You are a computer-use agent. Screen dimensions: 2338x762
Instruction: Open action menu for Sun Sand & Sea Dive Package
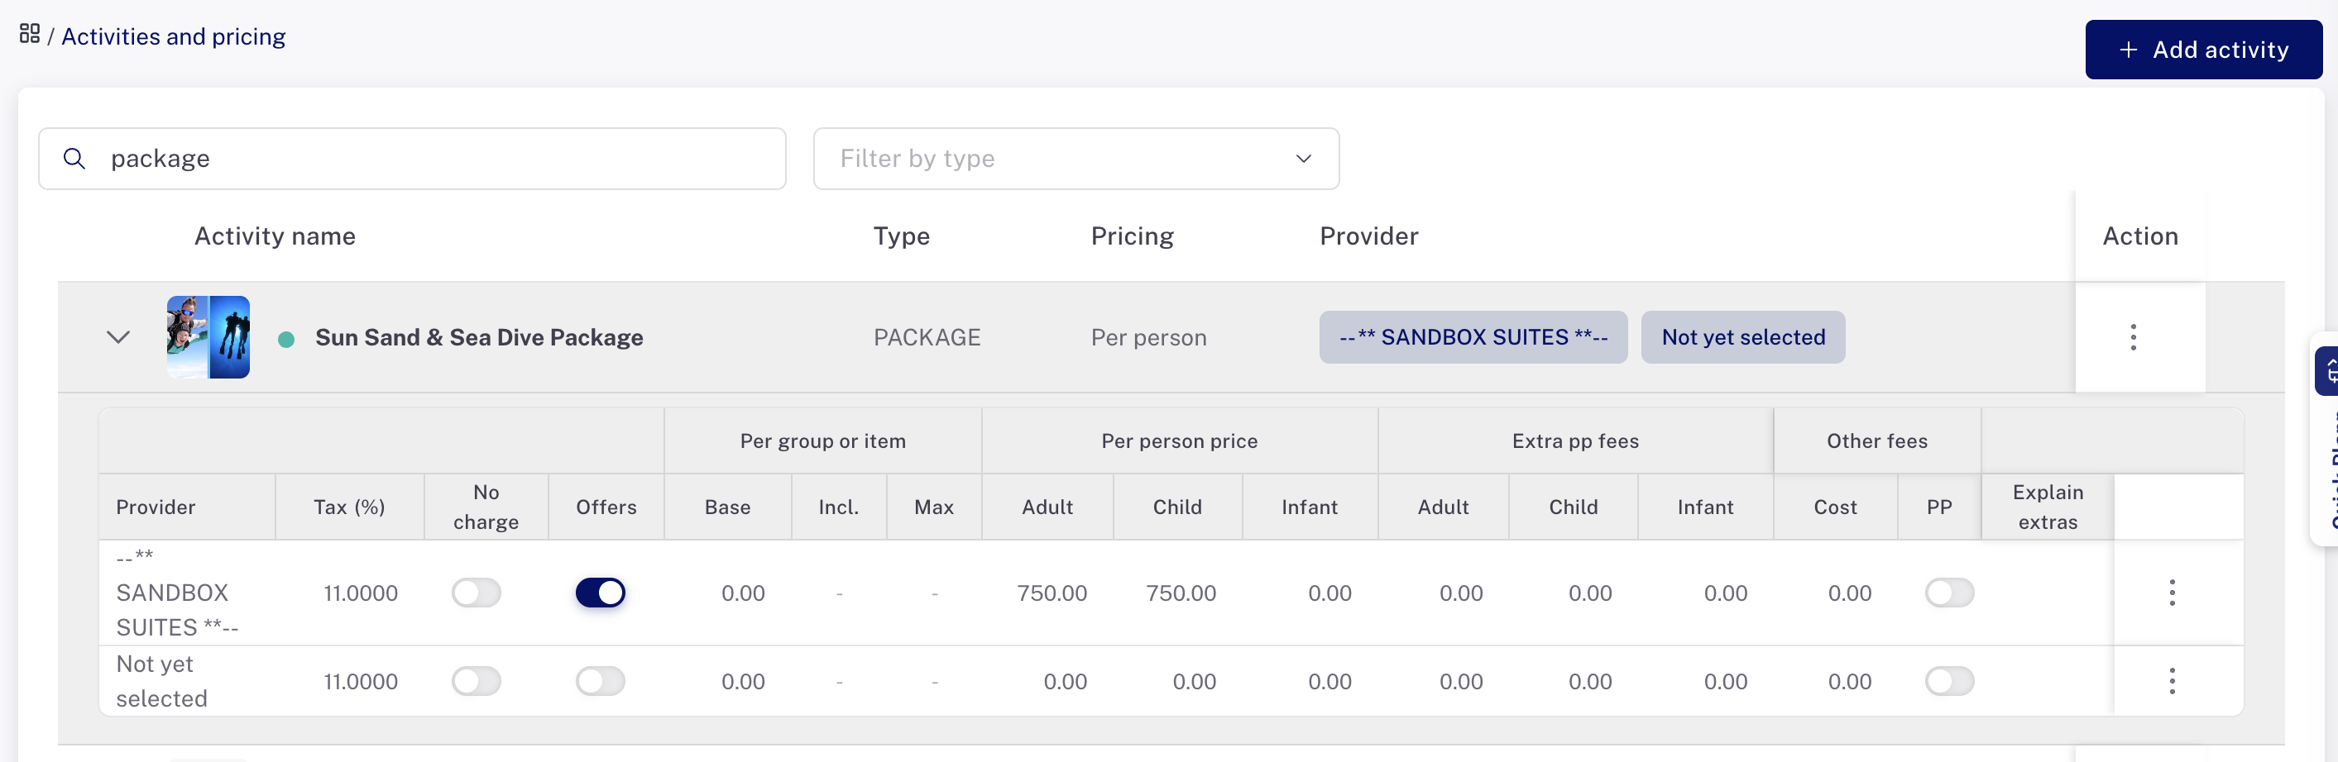pos(2133,337)
